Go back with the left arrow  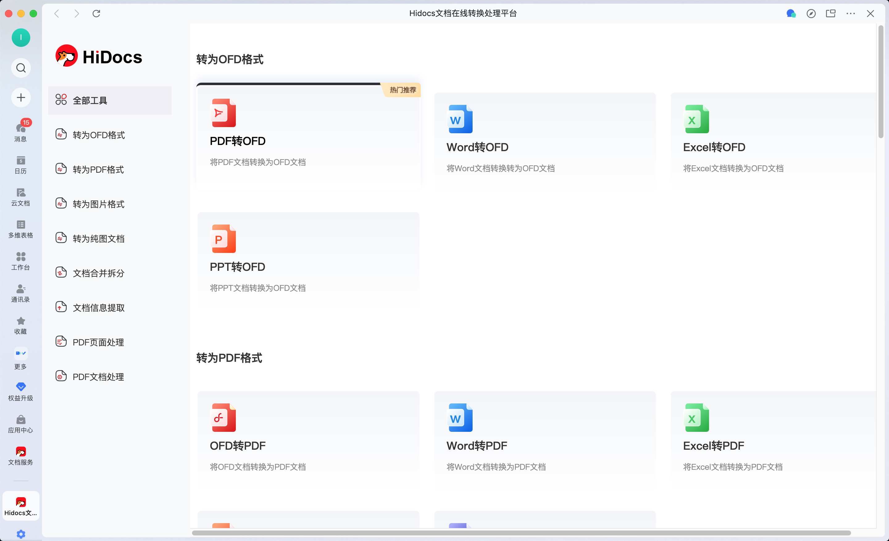click(57, 13)
